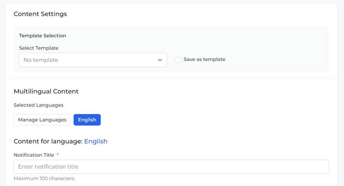344x186 pixels.
Task: Click the chevron arrow in the template dropdown
Action: click(160, 60)
